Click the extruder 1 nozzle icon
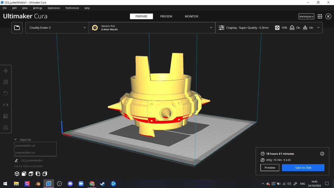 click(x=95, y=28)
